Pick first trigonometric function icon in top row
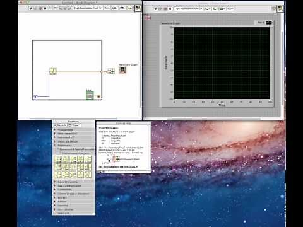This screenshot has width=303, height=227. (x=57, y=159)
